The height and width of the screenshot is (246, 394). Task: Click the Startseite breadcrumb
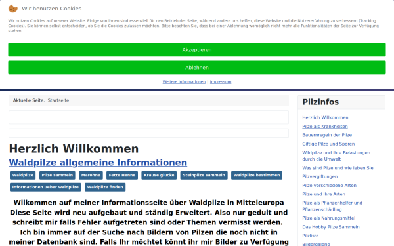click(58, 100)
